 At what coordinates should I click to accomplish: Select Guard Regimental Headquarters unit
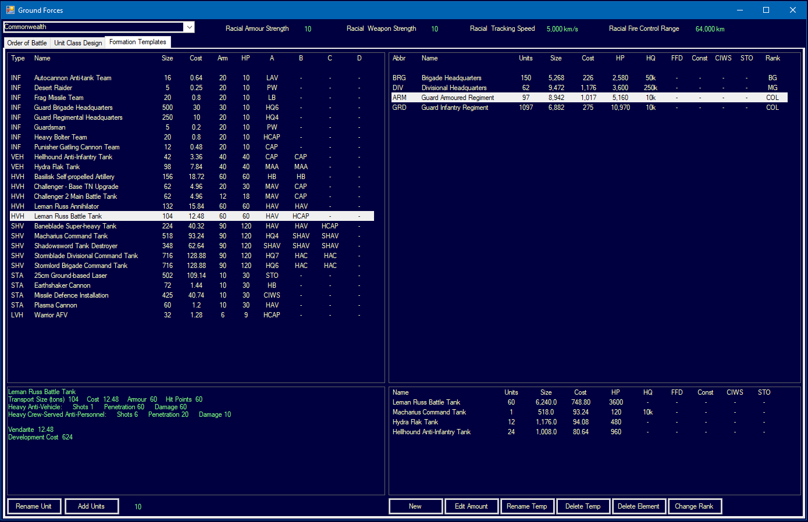tap(192, 117)
